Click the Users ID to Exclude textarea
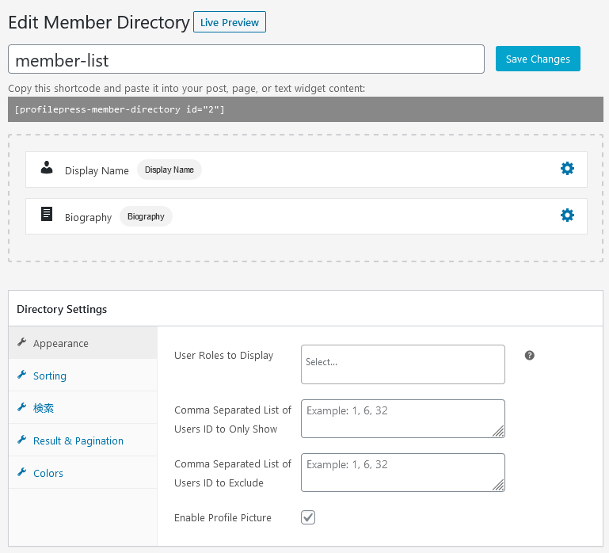This screenshot has width=609, height=553. click(x=403, y=472)
